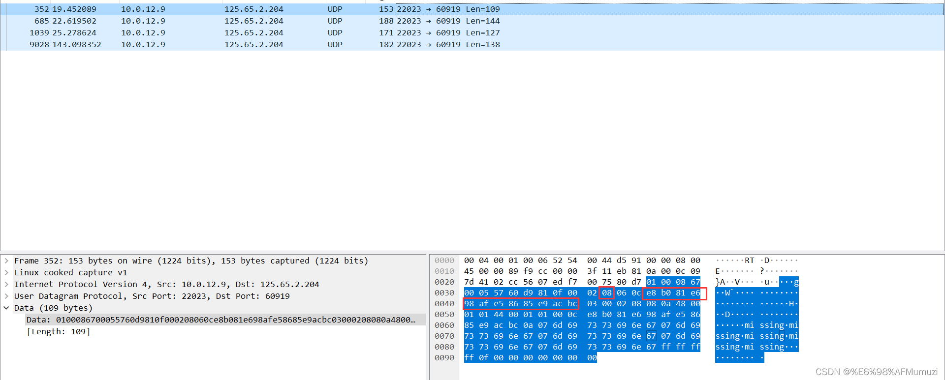Click UDP protocol cell of packet 352
The width and height of the screenshot is (945, 380).
(x=335, y=9)
